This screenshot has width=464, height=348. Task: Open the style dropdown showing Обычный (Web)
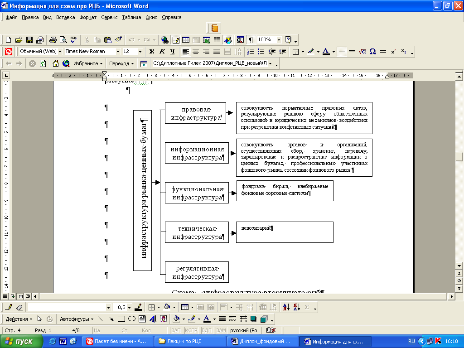pos(60,52)
